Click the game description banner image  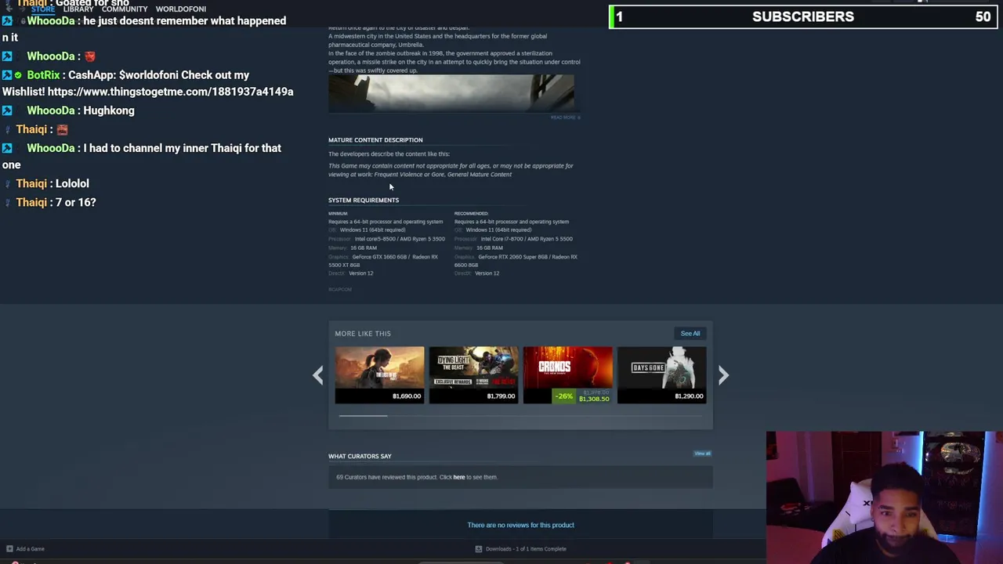click(451, 93)
